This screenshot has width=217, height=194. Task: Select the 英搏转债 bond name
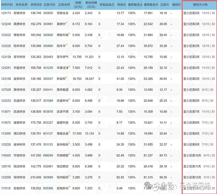(x=19, y=24)
